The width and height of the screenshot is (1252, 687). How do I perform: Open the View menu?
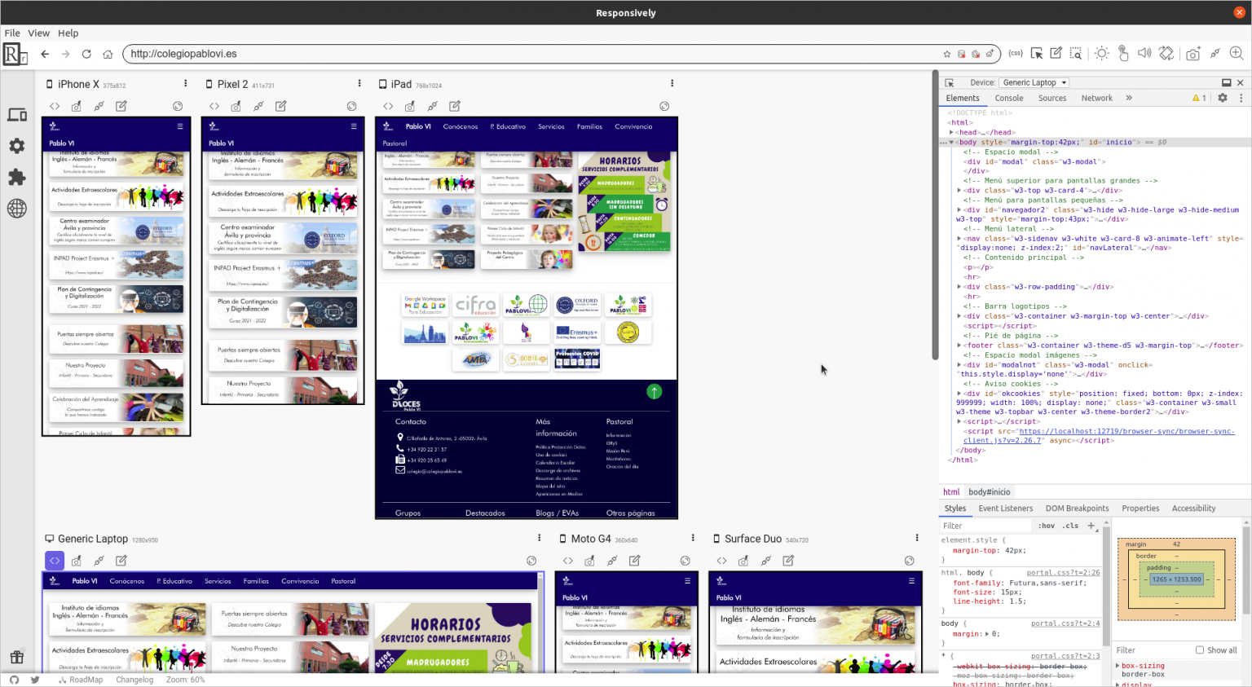(x=38, y=33)
